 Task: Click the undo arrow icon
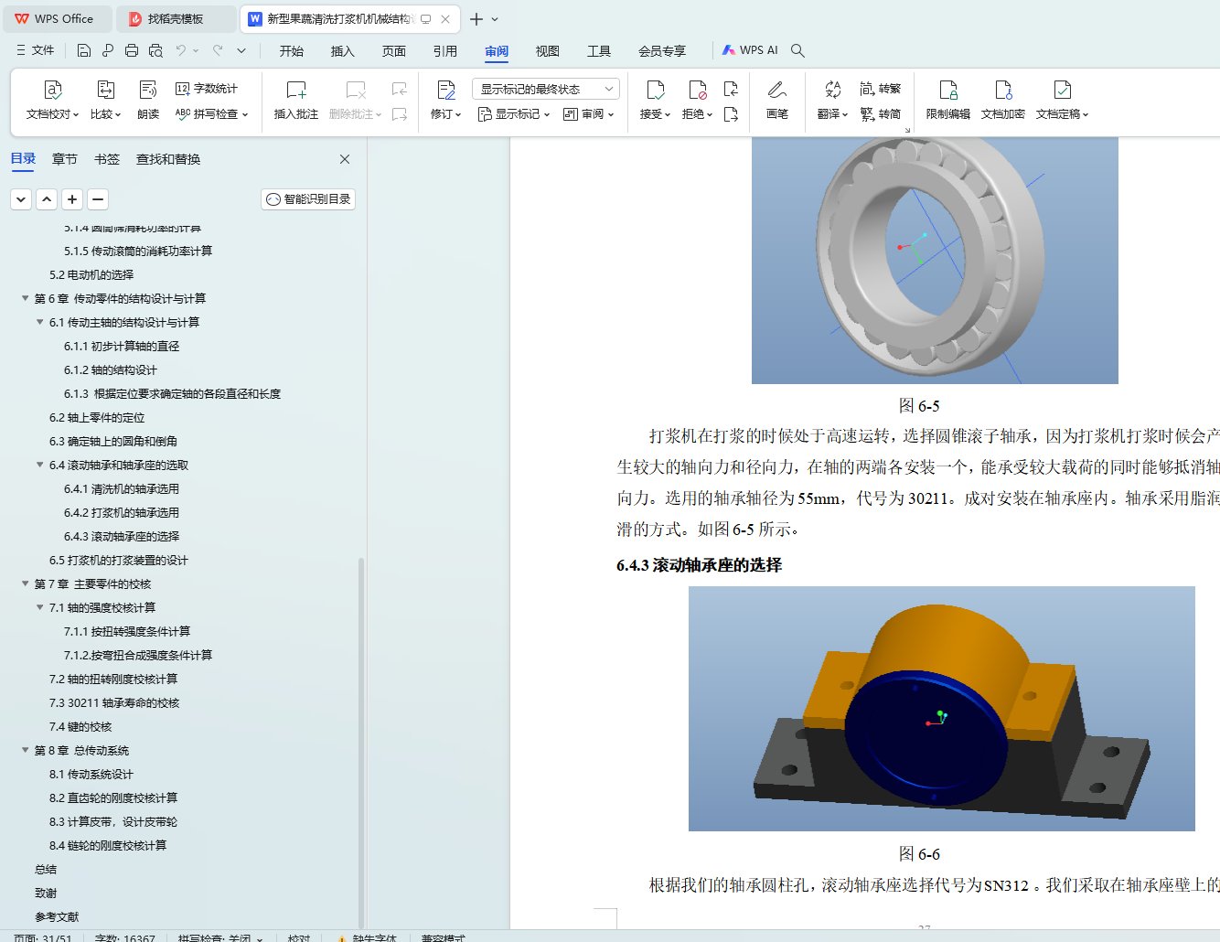tap(181, 50)
